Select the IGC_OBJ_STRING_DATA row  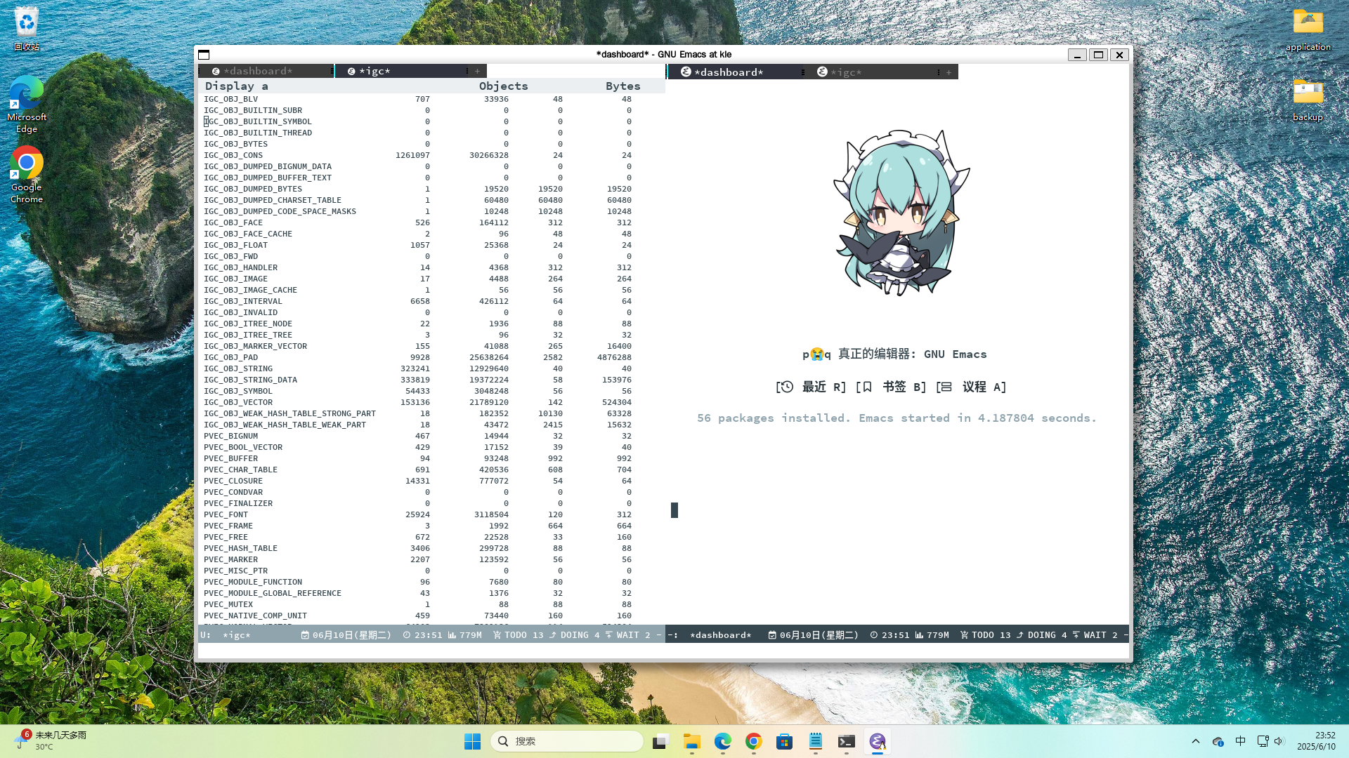tap(417, 380)
